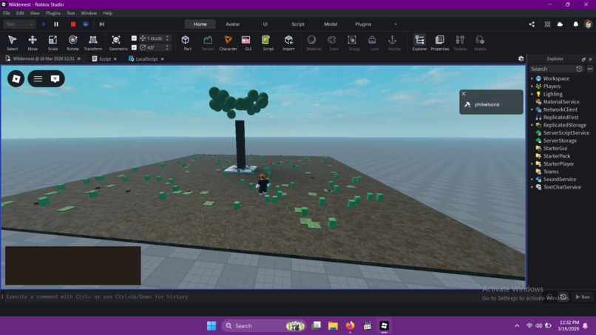Click the viewport hamburger menu icon
Screen dimensions: 596x335
click(x=38, y=78)
